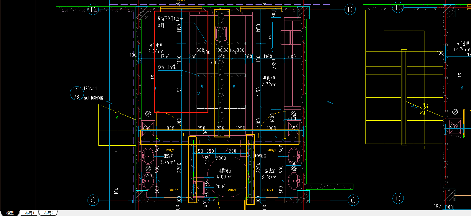This screenshot has height=216, width=471.
Task: Select the 无障碍卫 room label
Action: click(225, 171)
